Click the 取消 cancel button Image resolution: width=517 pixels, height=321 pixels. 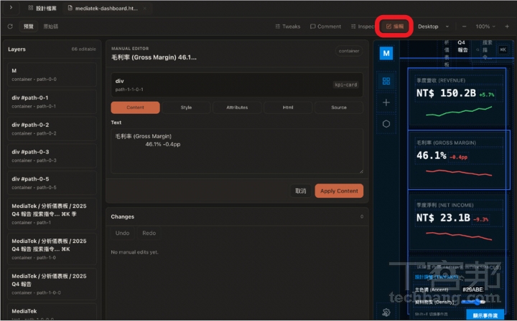300,191
